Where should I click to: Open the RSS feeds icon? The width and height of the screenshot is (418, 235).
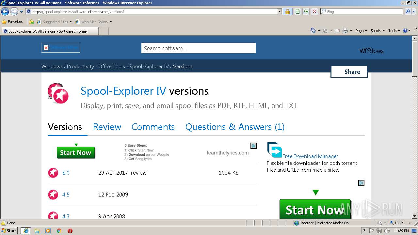click(x=325, y=31)
